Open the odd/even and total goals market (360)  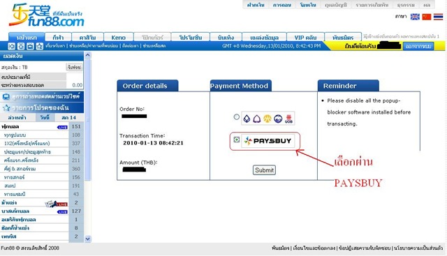[x=20, y=169]
